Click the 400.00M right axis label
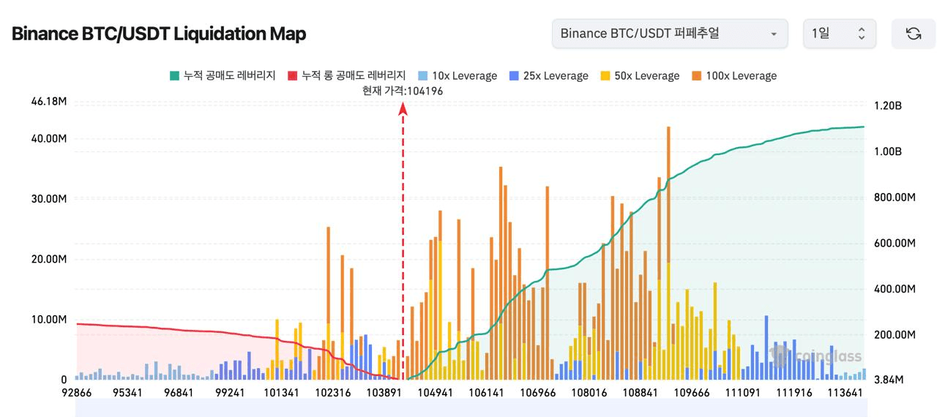The image size is (937, 417). (x=895, y=289)
